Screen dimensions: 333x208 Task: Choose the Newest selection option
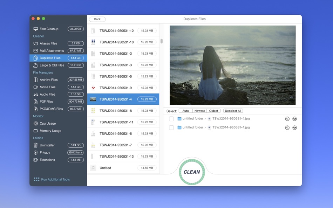point(200,111)
